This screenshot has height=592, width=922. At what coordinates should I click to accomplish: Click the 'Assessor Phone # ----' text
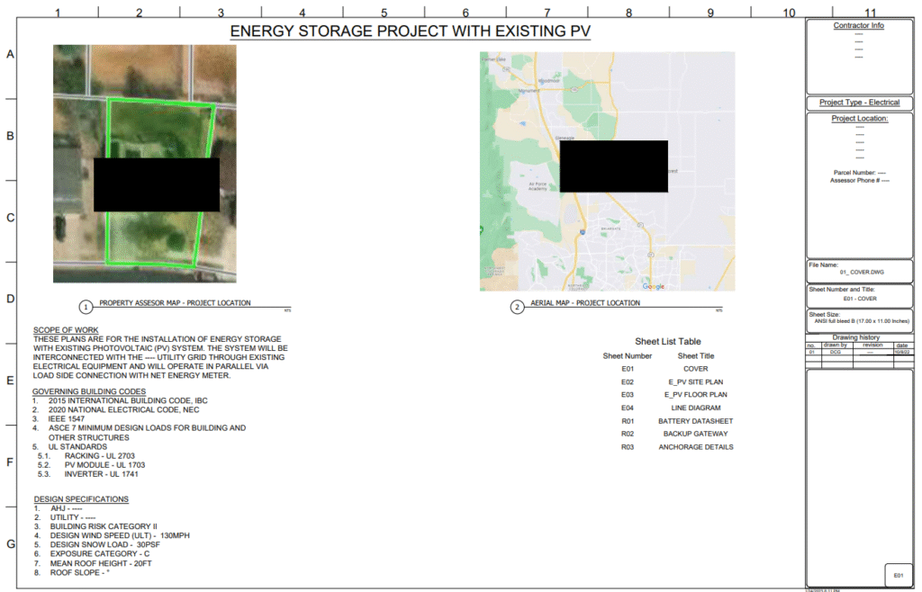pos(859,180)
